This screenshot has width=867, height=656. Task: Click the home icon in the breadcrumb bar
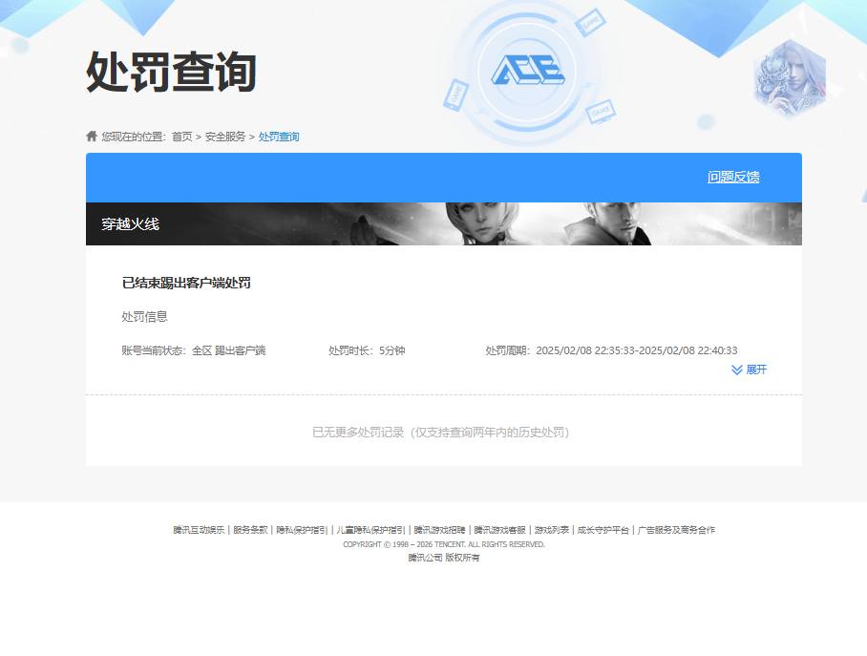(x=90, y=137)
